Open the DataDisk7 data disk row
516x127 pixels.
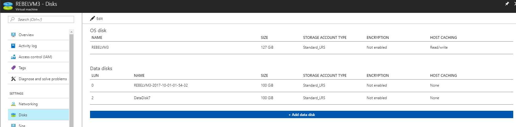(301, 98)
